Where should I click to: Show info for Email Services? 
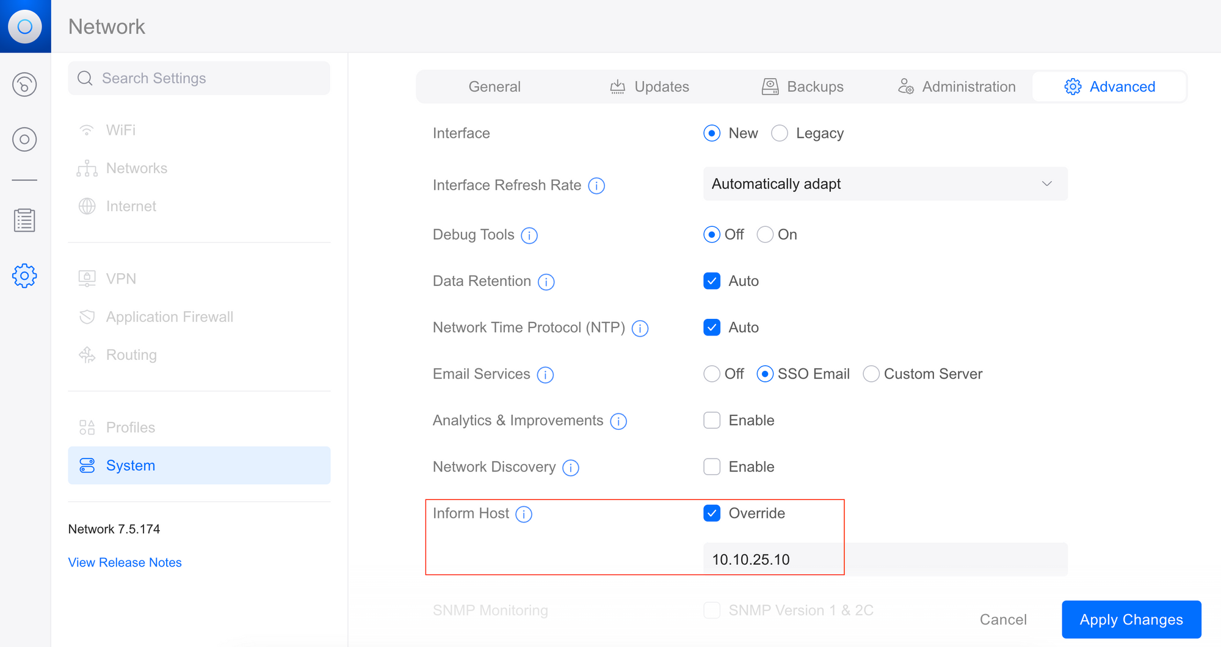pos(545,374)
